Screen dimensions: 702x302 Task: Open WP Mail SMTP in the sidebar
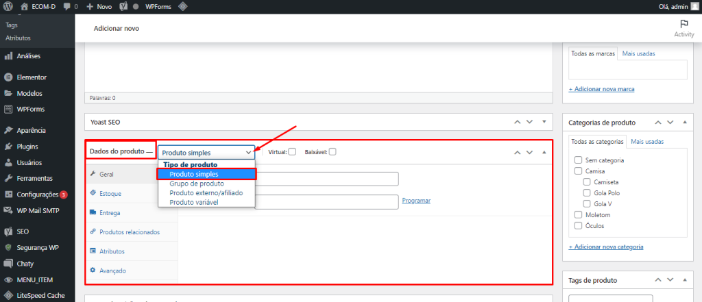tap(38, 210)
